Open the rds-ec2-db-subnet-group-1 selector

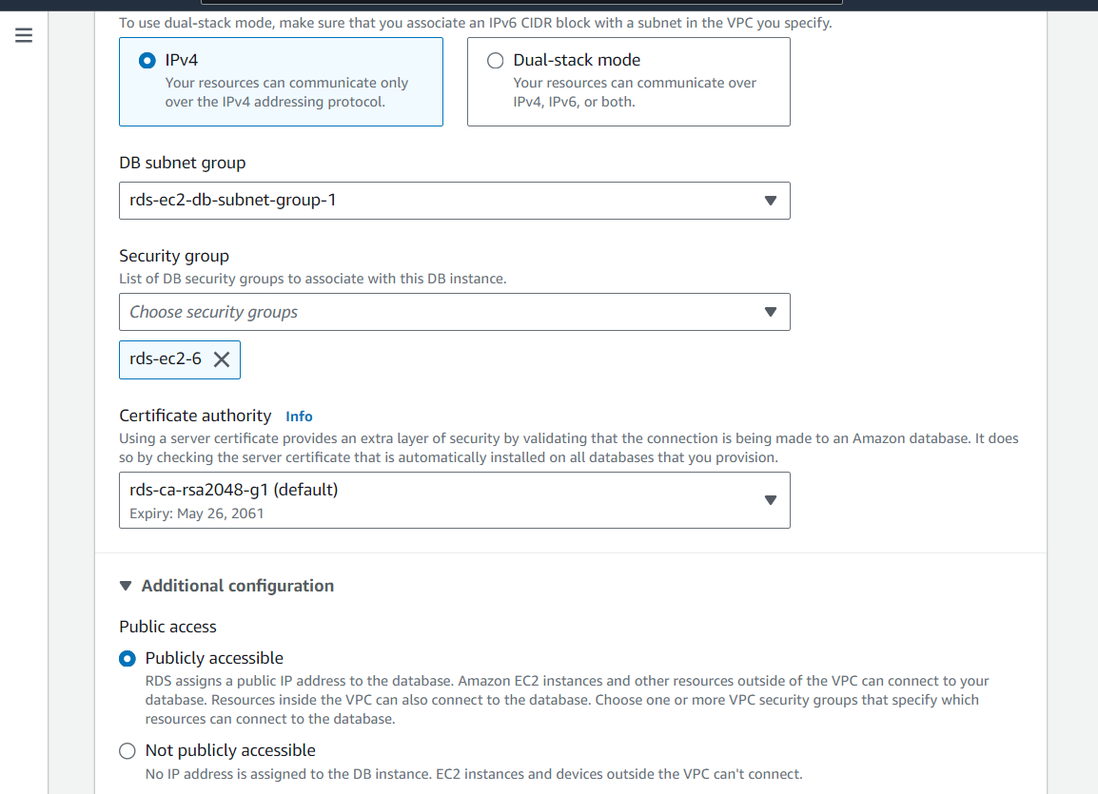(454, 201)
